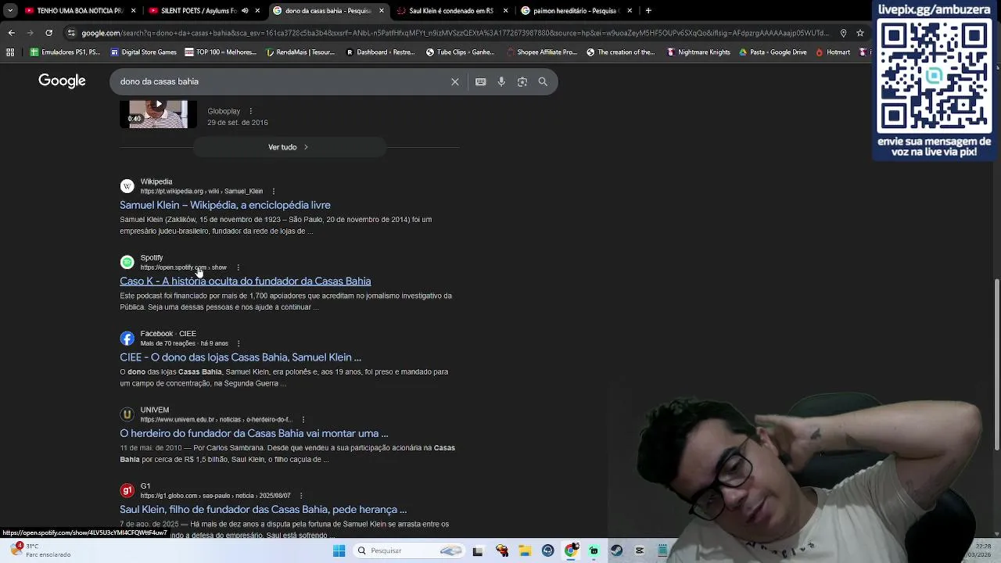Switch to TENHO UMA BOA NOTICIA tab
Viewport: 1001px width, 563px height.
(x=80, y=11)
